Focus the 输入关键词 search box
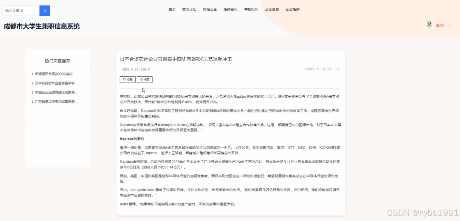Image resolution: width=460 pixels, height=221 pixels. (21, 11)
